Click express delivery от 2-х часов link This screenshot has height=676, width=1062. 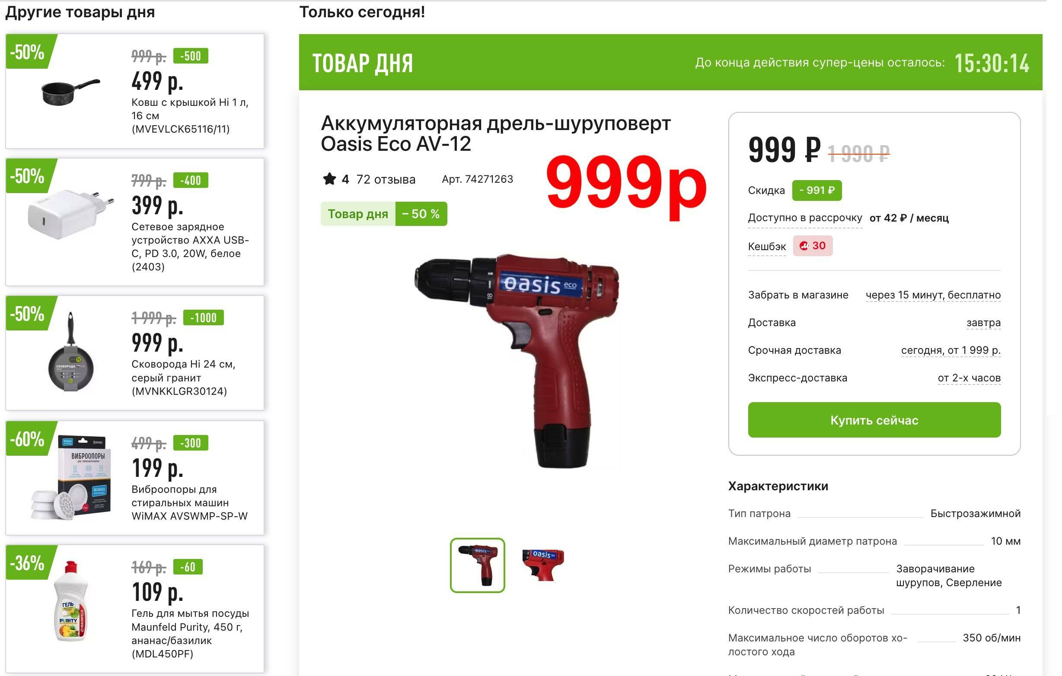coord(969,378)
